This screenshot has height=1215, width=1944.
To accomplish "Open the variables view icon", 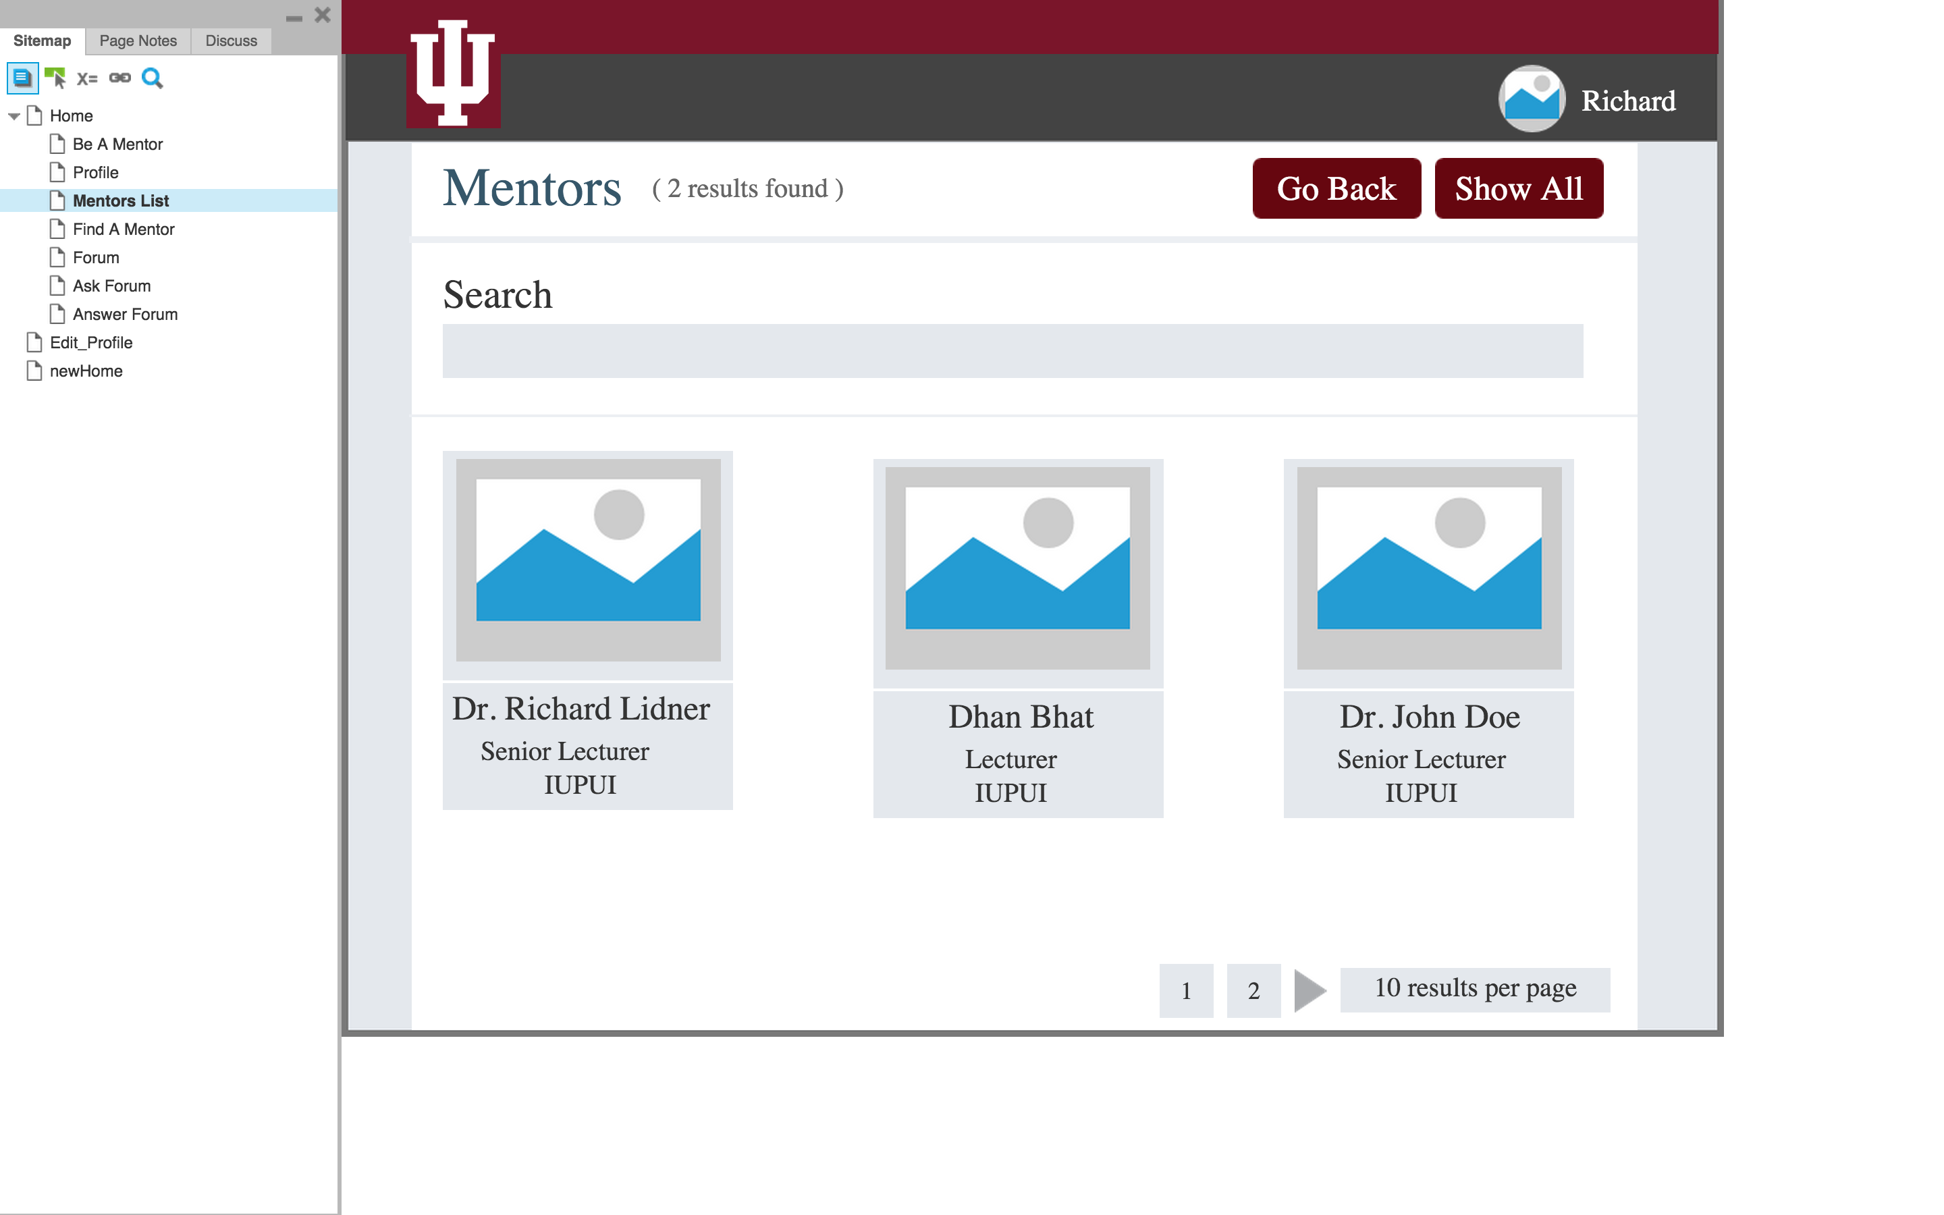I will [87, 78].
